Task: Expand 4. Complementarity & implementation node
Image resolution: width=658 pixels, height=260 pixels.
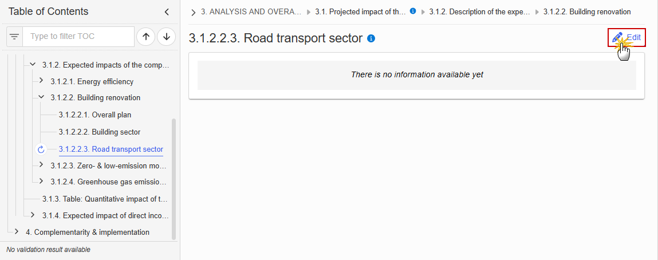Action: (x=16, y=231)
